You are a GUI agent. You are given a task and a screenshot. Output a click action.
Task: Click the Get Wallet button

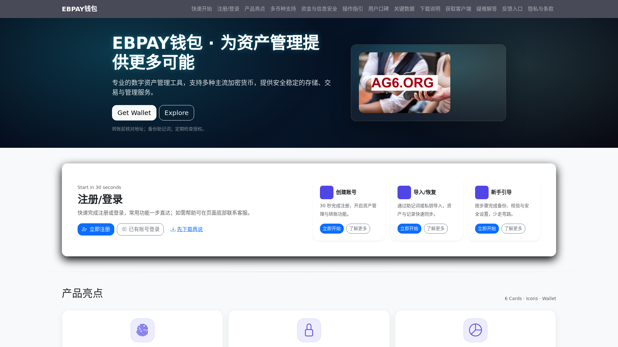click(x=134, y=113)
